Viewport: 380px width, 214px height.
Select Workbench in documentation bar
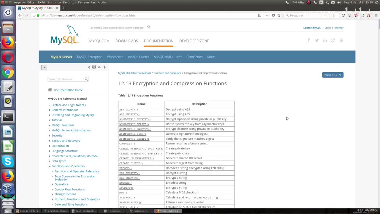115,57
